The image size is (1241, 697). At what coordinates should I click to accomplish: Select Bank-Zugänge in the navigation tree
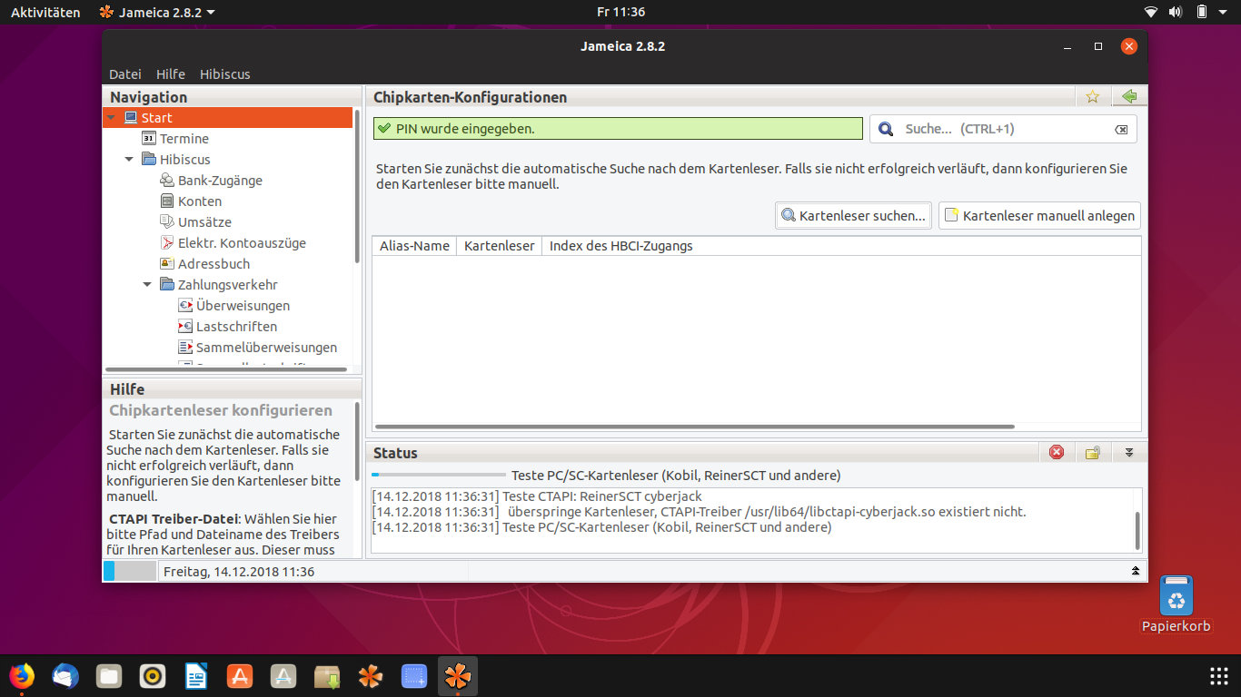[220, 181]
